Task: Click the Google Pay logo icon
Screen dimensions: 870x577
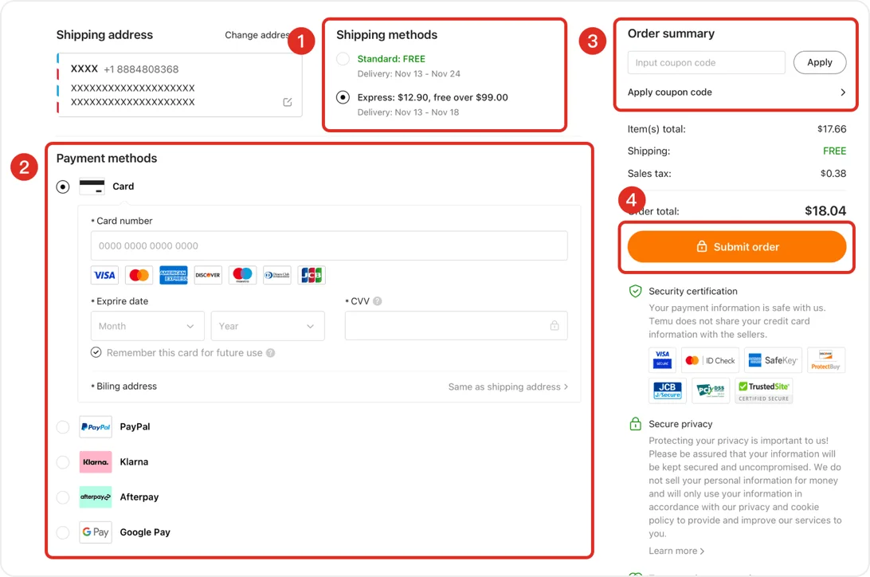Action: click(x=95, y=532)
